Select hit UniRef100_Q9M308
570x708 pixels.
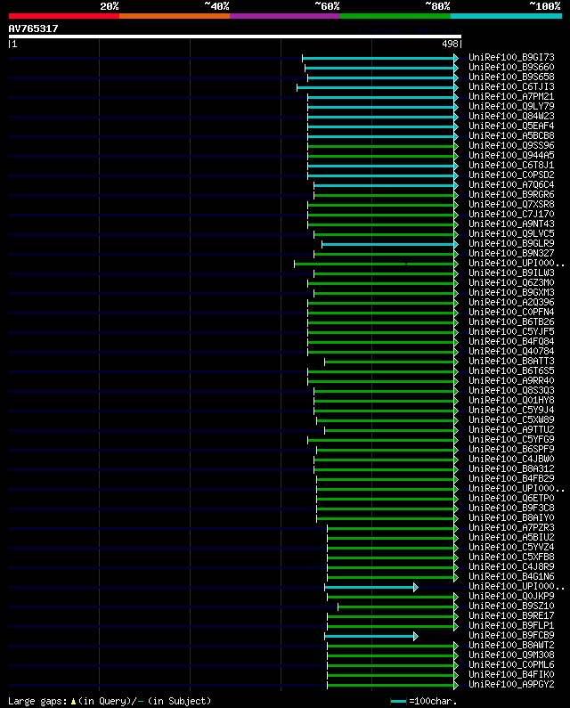point(511,655)
